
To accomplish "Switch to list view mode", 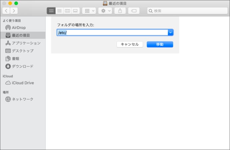I will 59,11.
